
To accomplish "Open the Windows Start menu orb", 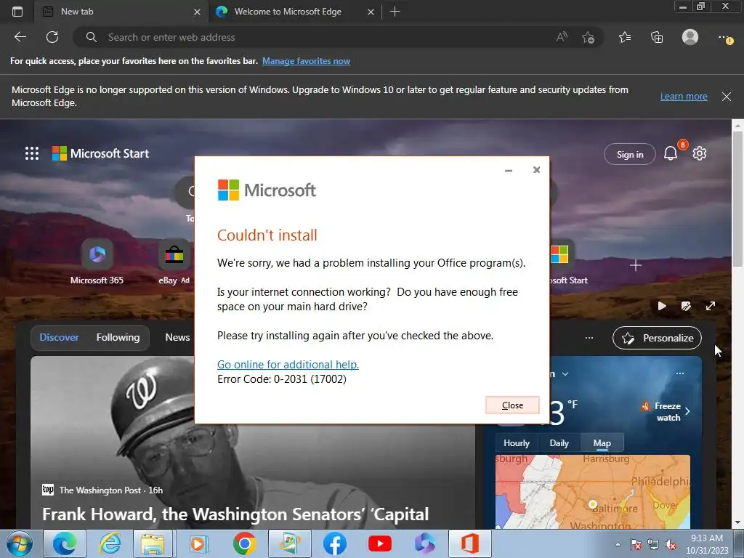I will pos(20,543).
